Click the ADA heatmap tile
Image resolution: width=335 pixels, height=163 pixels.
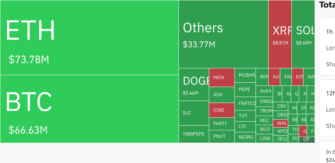pos(222,95)
